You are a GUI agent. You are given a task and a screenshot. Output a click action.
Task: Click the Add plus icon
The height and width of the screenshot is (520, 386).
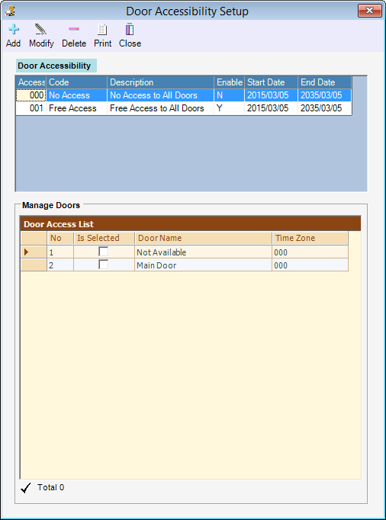pyautogui.click(x=14, y=30)
